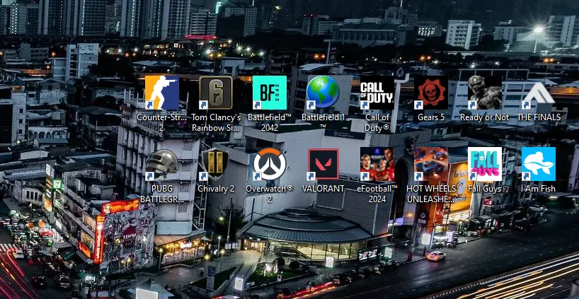This screenshot has width=579, height=299.
Task: Click the "Call of Duty®" label text
Action: [377, 122]
